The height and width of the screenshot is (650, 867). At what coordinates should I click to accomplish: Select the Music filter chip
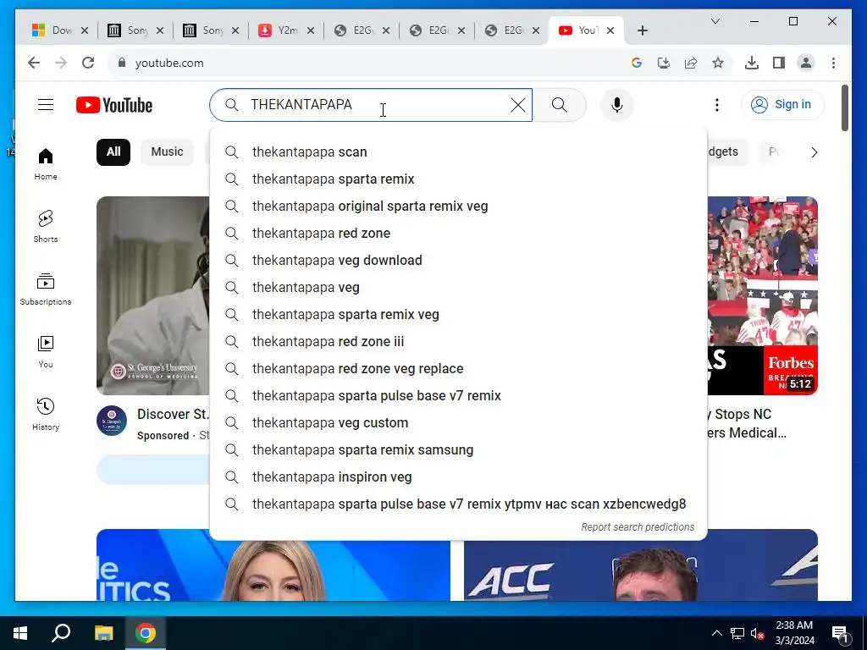pos(167,152)
